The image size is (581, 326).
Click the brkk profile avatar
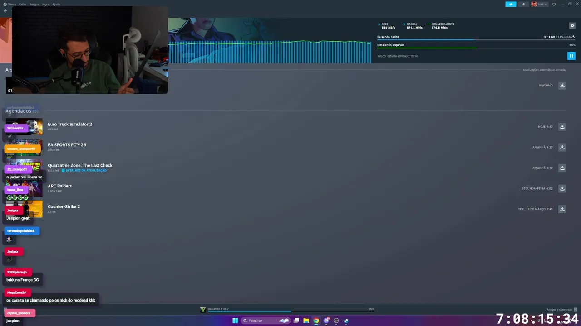pos(534,4)
